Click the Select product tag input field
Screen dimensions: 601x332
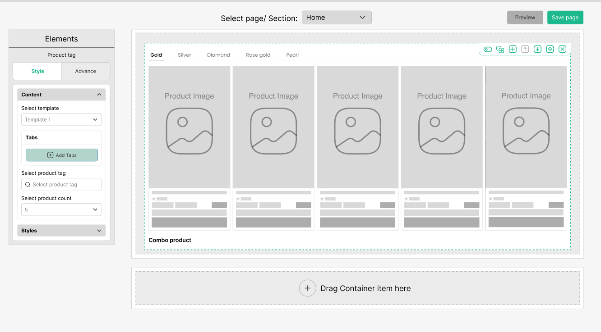(61, 184)
